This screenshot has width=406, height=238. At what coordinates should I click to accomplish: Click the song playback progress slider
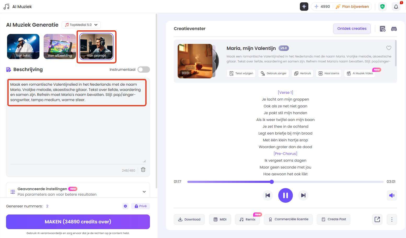285,182
